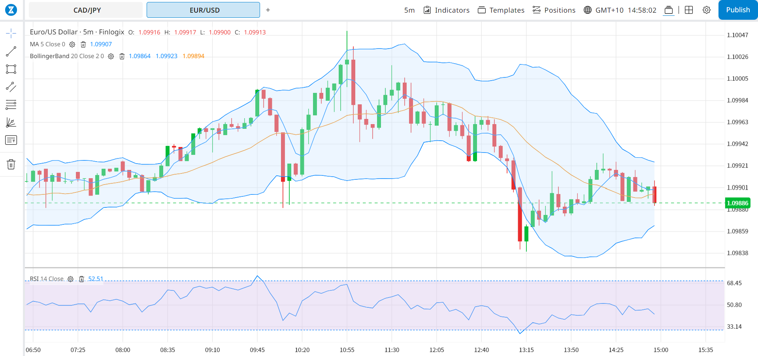Select the rectangle shape tool

coord(11,69)
